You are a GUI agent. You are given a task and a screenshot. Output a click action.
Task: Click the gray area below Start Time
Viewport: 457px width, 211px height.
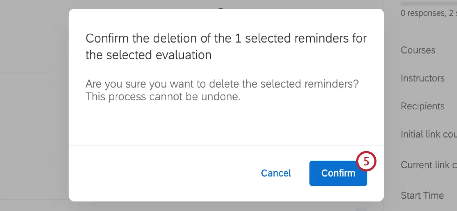tap(422, 207)
